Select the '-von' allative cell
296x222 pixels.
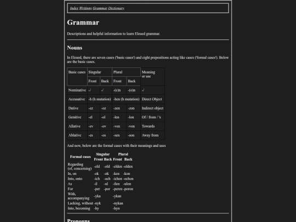point(133,126)
